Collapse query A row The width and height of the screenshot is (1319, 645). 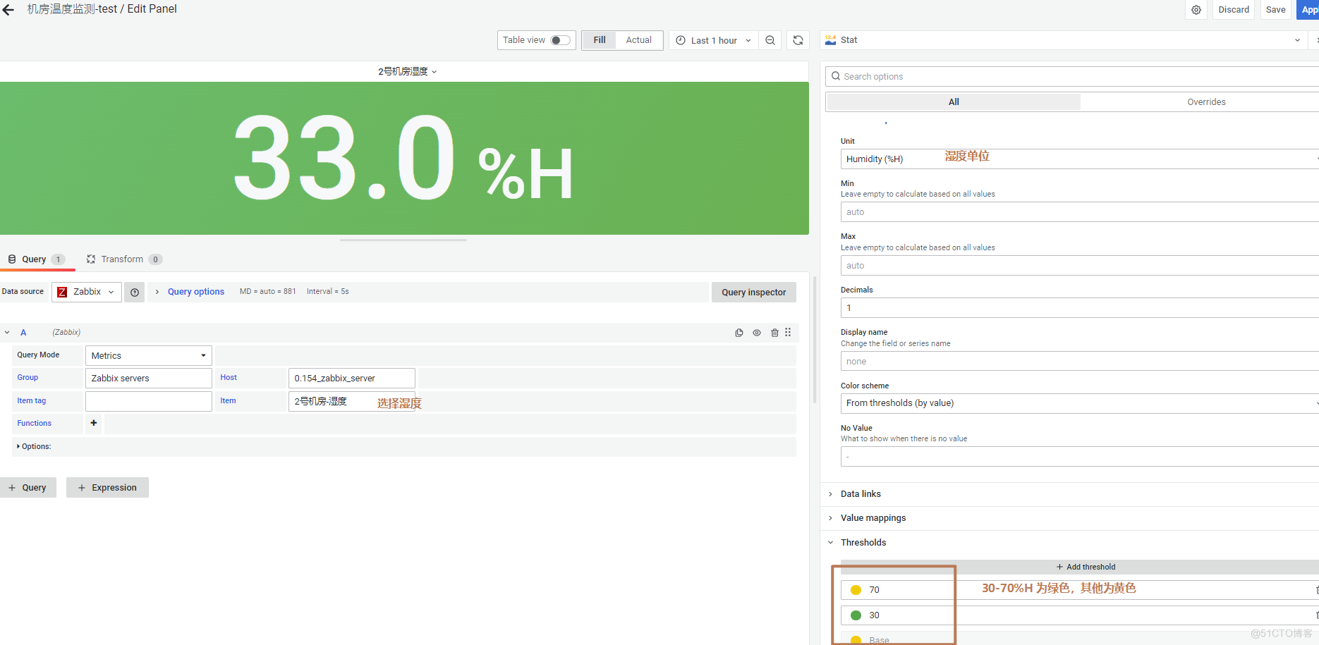[x=7, y=332]
